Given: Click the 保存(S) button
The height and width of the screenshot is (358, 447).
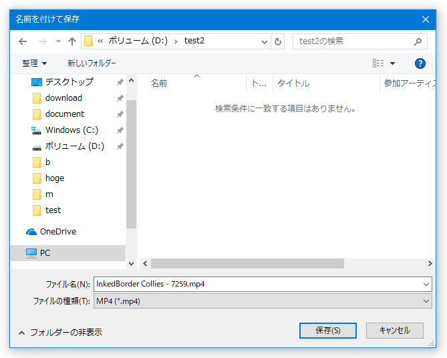Looking at the screenshot, I should pyautogui.click(x=328, y=331).
